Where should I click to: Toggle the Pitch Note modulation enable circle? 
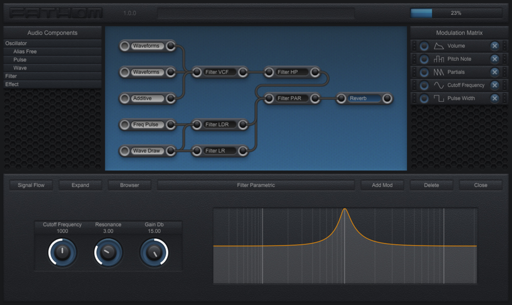(x=424, y=59)
